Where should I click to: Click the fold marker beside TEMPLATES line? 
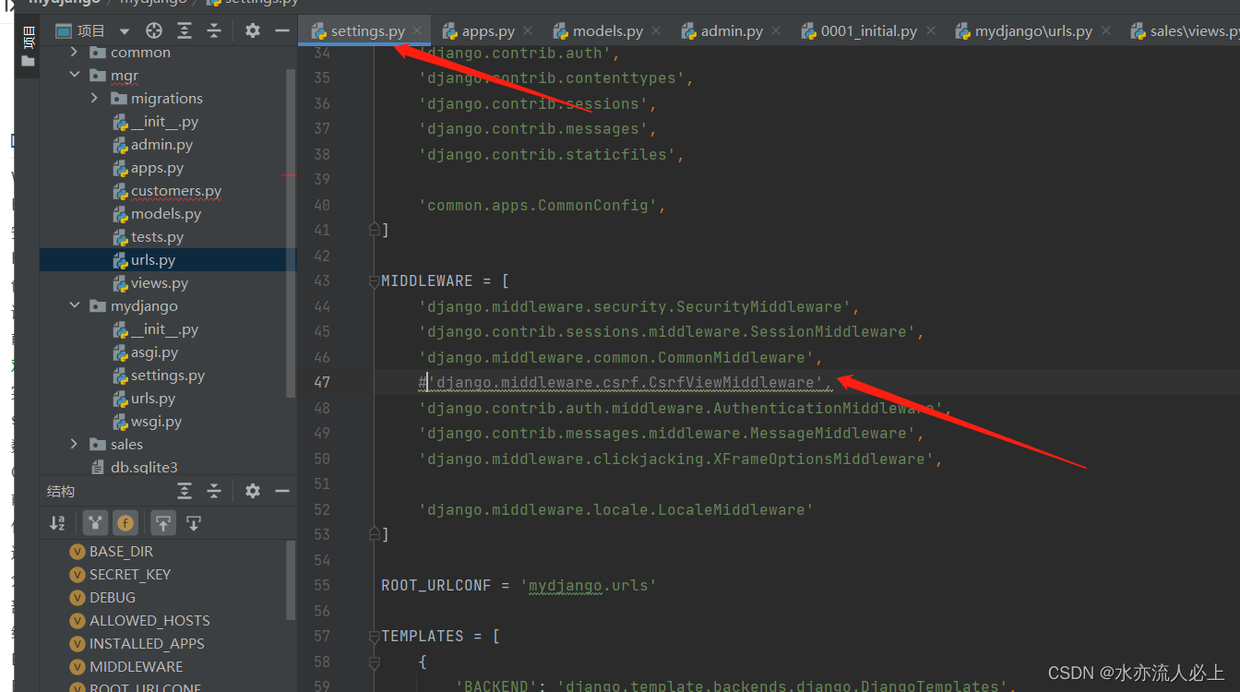click(374, 637)
